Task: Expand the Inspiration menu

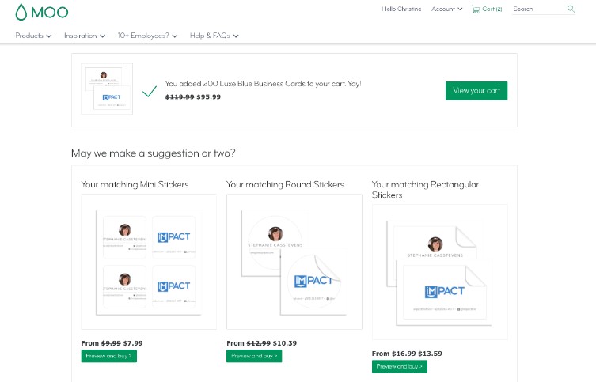Action: pos(85,36)
